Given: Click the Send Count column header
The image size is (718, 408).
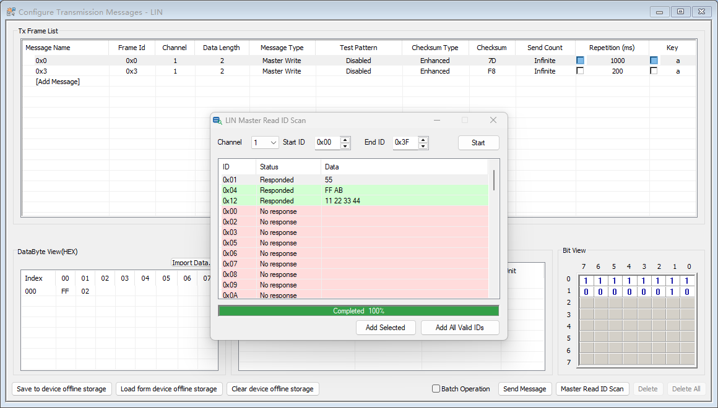Looking at the screenshot, I should 545,48.
